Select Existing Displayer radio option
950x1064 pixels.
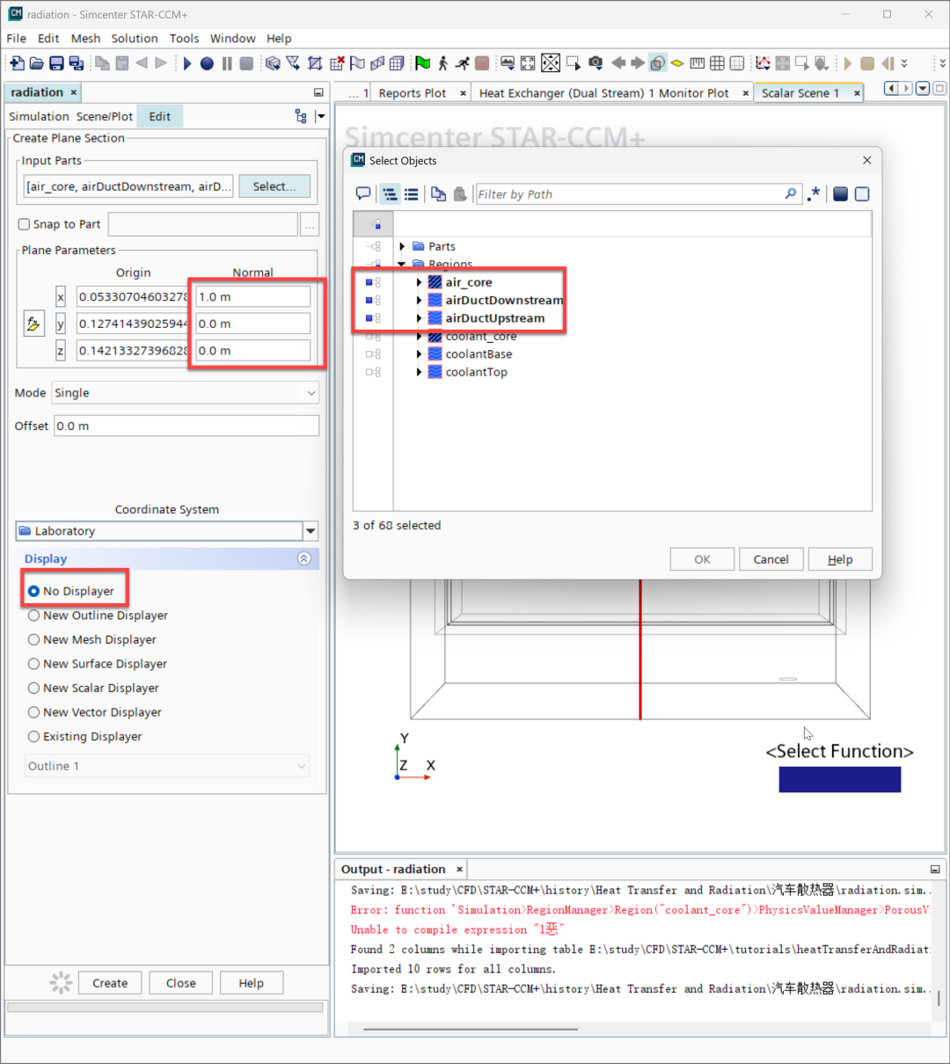[x=33, y=736]
